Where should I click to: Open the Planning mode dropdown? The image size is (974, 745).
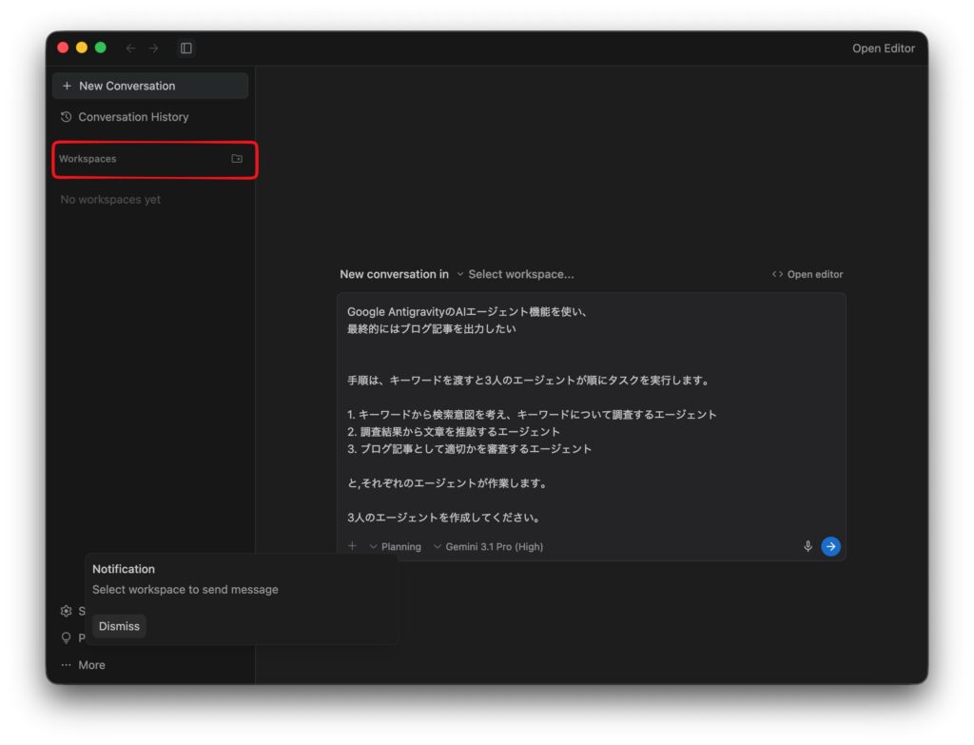[x=395, y=547]
